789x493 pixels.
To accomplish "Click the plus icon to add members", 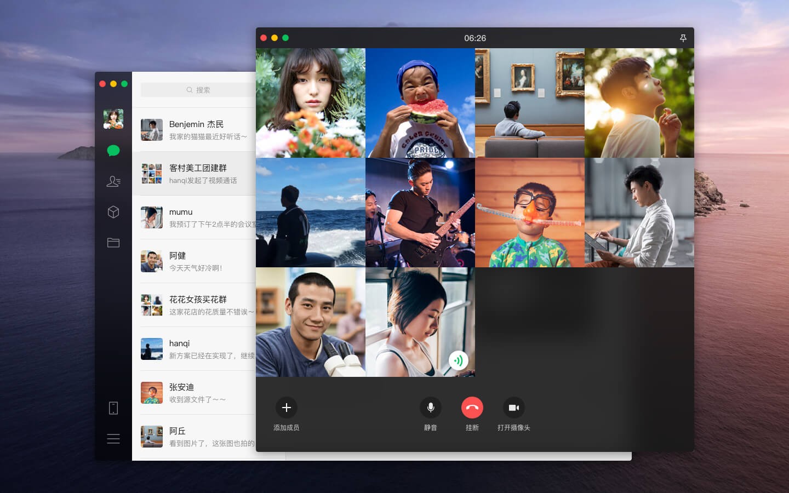I will pos(286,408).
